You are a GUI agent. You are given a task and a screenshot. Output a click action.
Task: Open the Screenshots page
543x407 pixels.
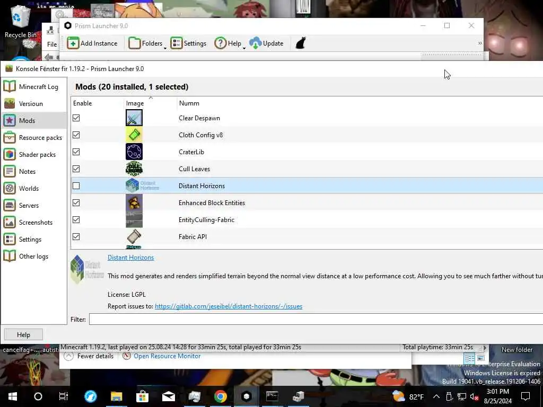click(33, 223)
